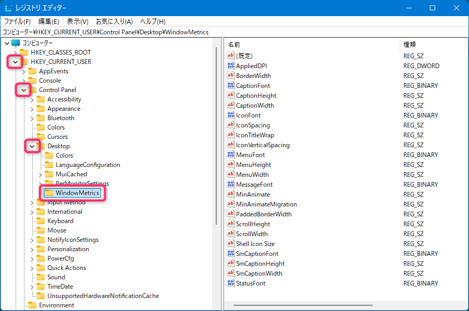
Task: Open the お気に入り(A) menu
Action: coord(114,21)
